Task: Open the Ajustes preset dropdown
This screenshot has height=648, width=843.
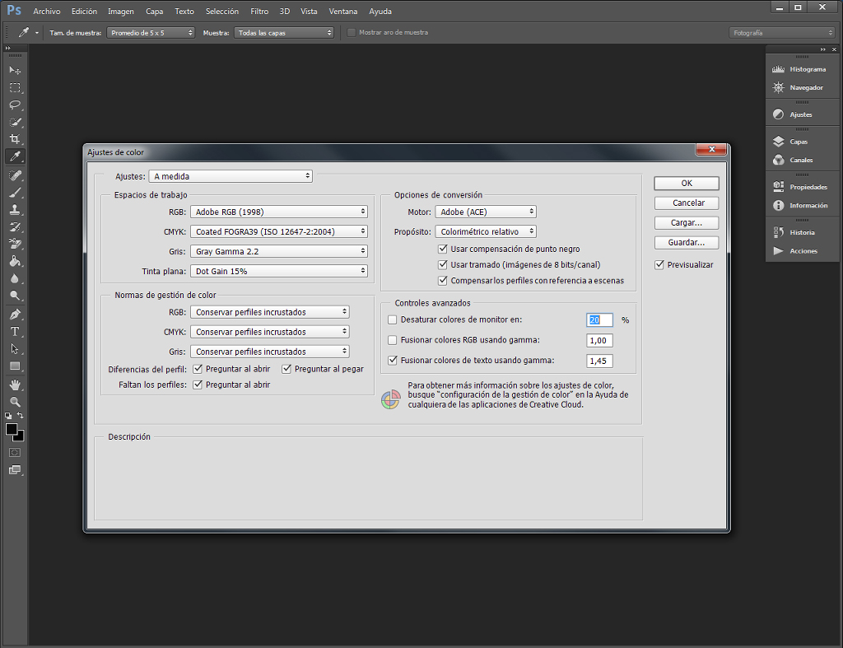Action: point(231,176)
